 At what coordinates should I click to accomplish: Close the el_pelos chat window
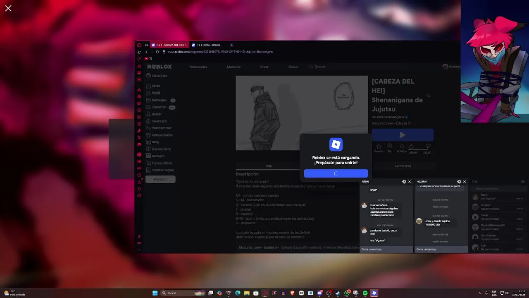(465, 182)
